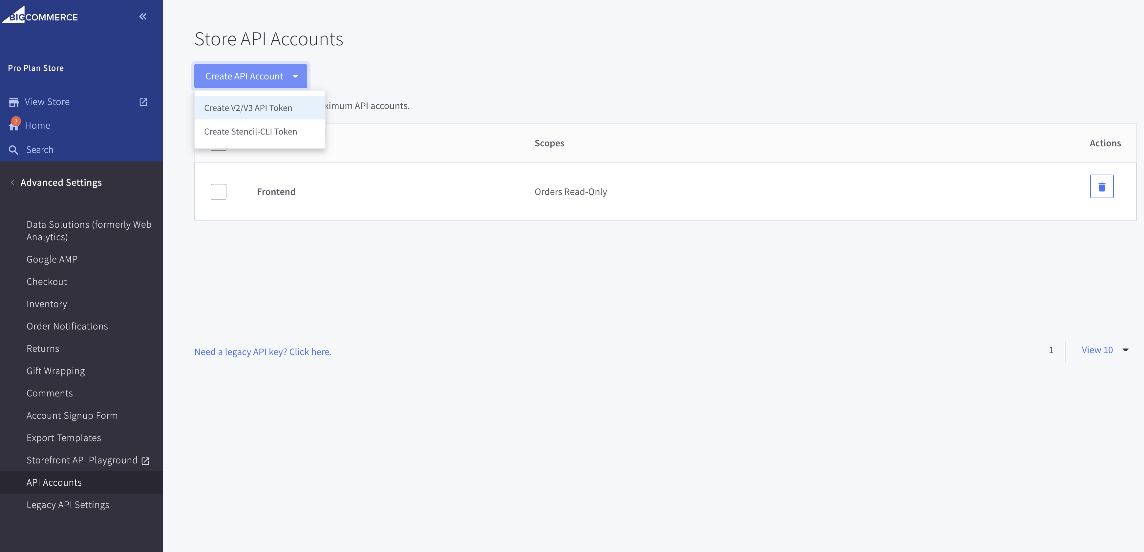Go to Order Notifications settings

[x=67, y=327]
